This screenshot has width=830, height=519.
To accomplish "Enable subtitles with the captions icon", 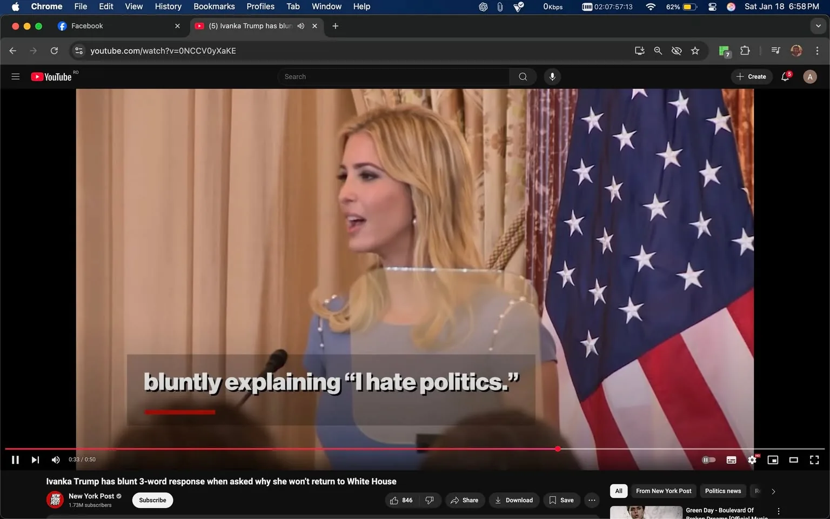I will click(x=731, y=460).
